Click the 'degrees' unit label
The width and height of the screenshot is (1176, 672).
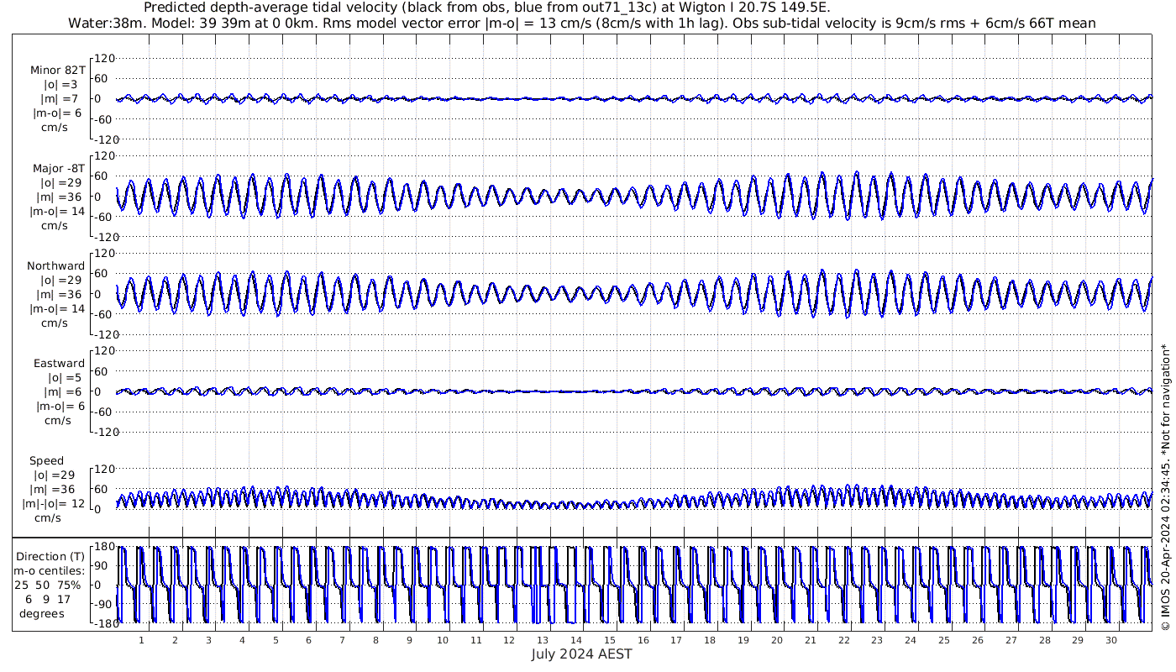pyautogui.click(x=42, y=613)
